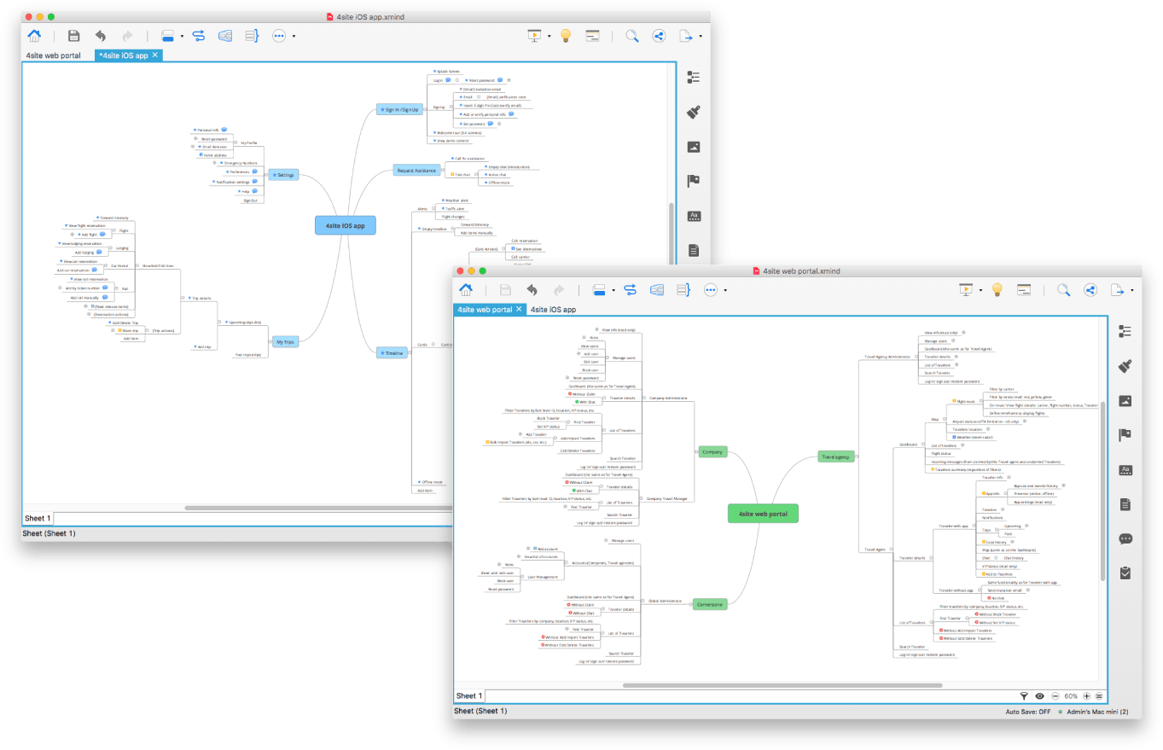Click share icon in web portal window

point(1090,289)
